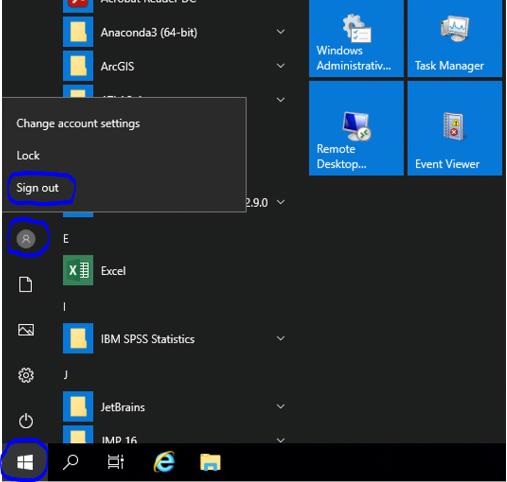Open Documents from Start sidebar
This screenshot has height=482, width=507.
26,284
